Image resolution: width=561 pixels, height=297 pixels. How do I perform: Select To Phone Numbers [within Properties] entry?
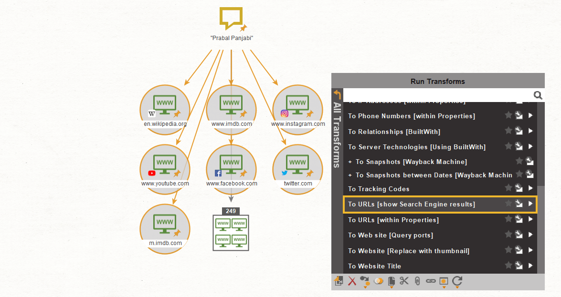(440, 116)
